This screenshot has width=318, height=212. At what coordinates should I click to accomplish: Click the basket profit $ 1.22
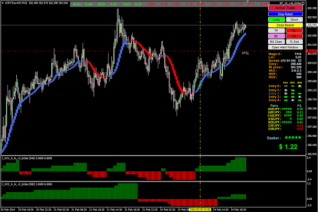(x=288, y=147)
